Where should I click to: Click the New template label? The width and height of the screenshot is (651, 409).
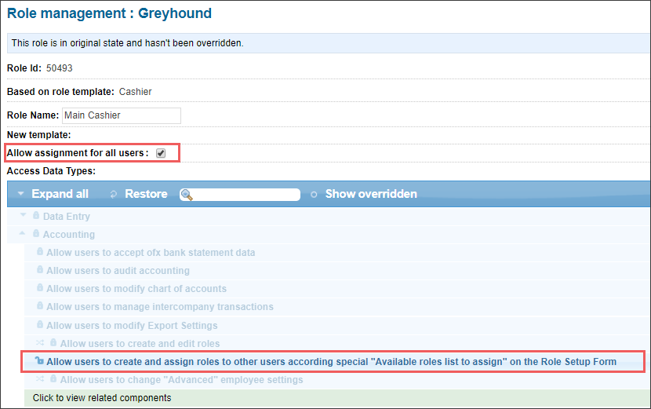tap(39, 135)
